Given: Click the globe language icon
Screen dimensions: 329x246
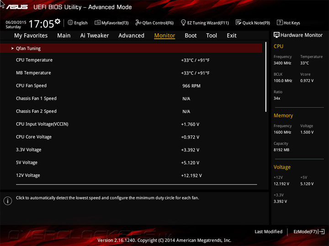Looking at the screenshot, I should (70, 22).
